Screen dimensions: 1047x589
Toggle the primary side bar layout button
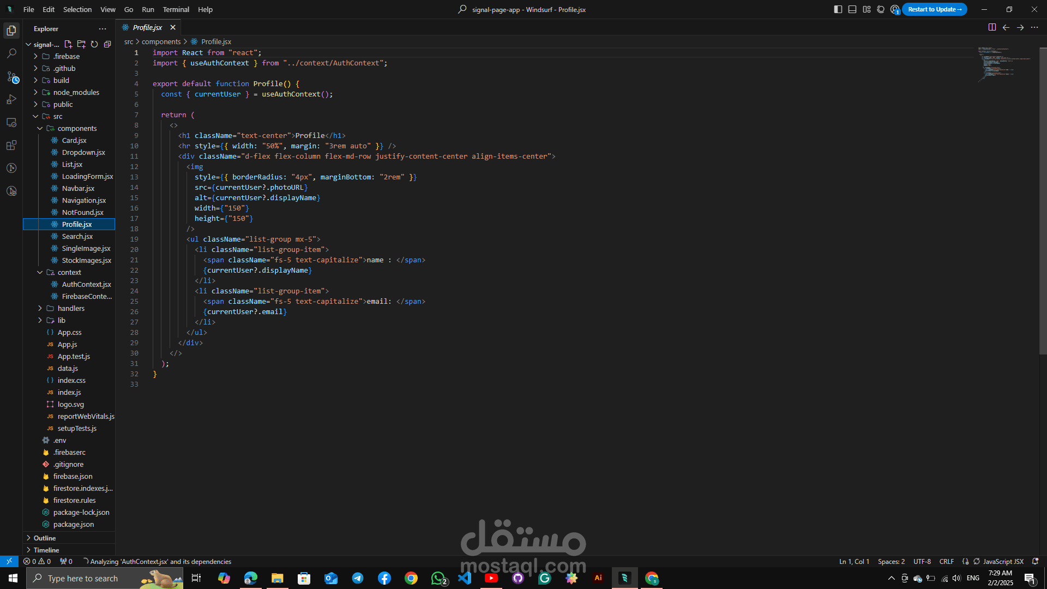coord(838,9)
